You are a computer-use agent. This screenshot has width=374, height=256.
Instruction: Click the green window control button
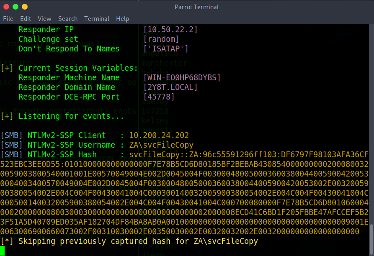15,7
